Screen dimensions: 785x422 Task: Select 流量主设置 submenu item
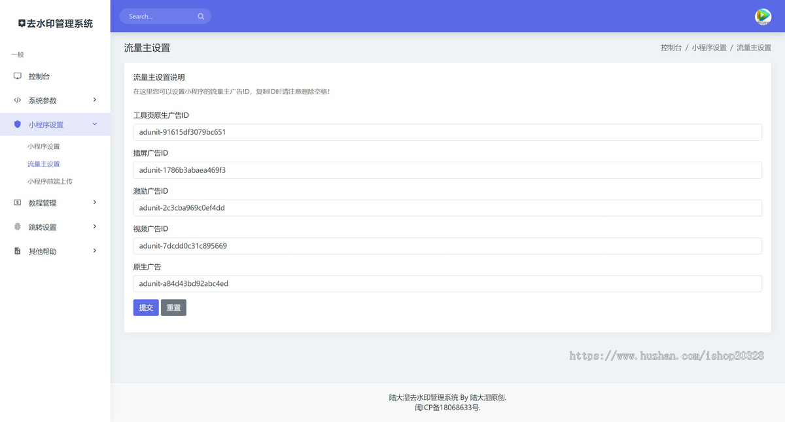[x=44, y=164]
